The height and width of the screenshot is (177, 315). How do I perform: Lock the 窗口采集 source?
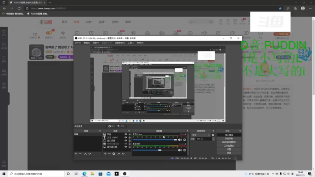point(130,140)
